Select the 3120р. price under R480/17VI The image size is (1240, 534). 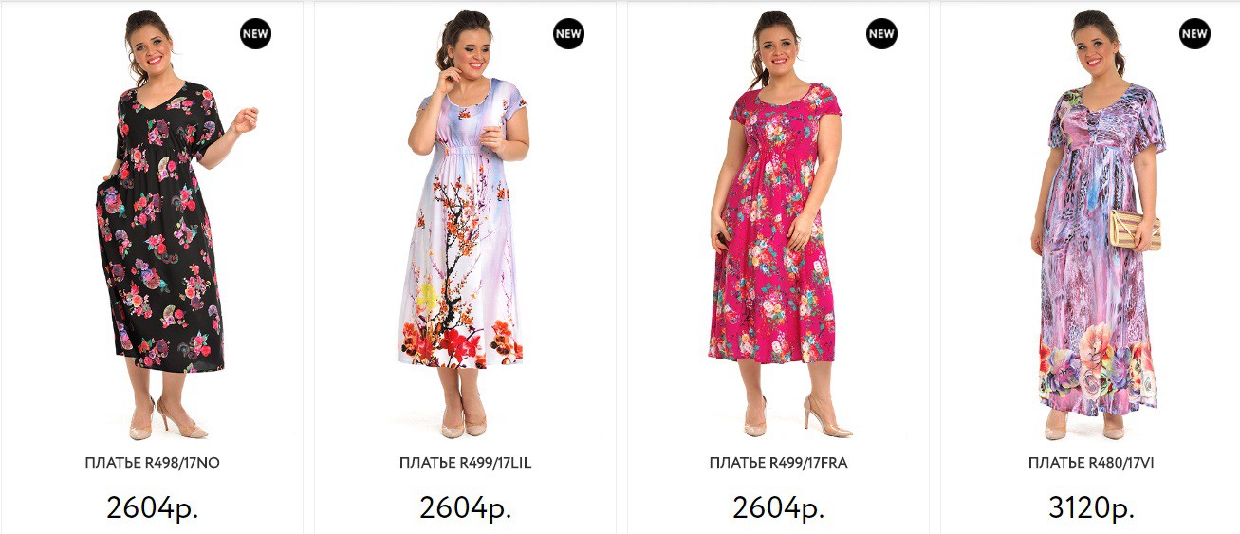pyautogui.click(x=1092, y=507)
